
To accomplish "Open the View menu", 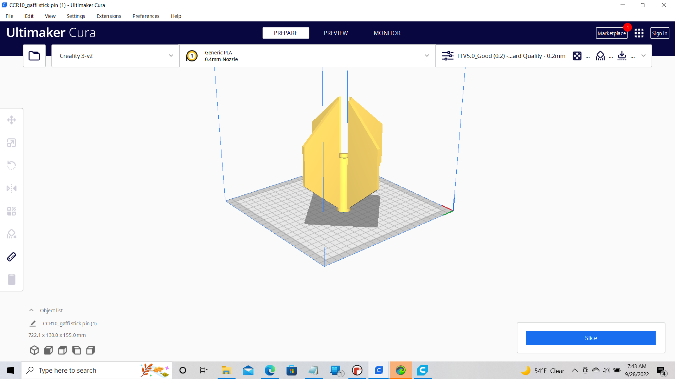I will click(50, 16).
